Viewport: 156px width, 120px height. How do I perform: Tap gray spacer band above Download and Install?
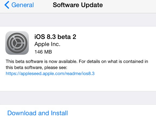[x=78, y=98]
